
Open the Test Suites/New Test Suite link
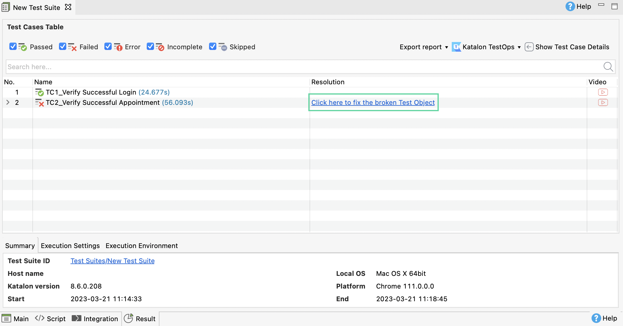pos(113,261)
